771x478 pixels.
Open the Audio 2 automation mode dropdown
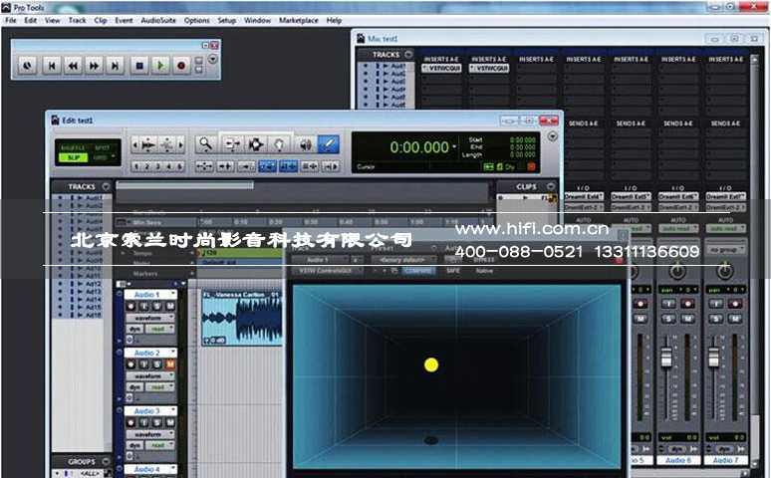coord(158,386)
